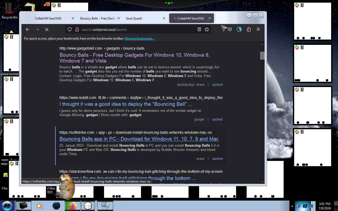Viewport: 338px width, 211px height.
Task: Bookmark this page with the star icon
Action: [207, 30]
